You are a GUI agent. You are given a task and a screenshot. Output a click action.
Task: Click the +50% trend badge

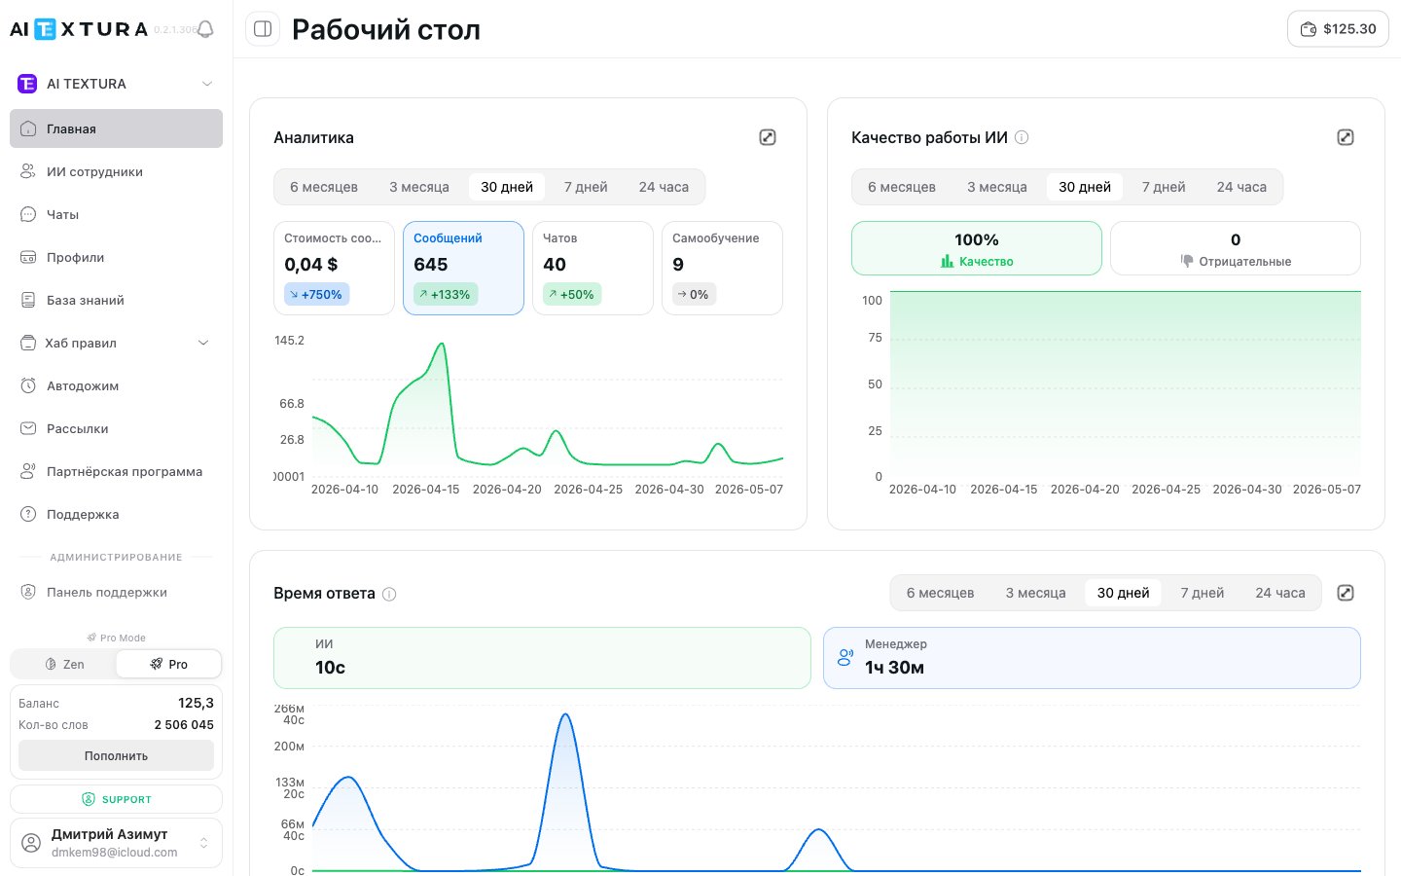pyautogui.click(x=572, y=294)
